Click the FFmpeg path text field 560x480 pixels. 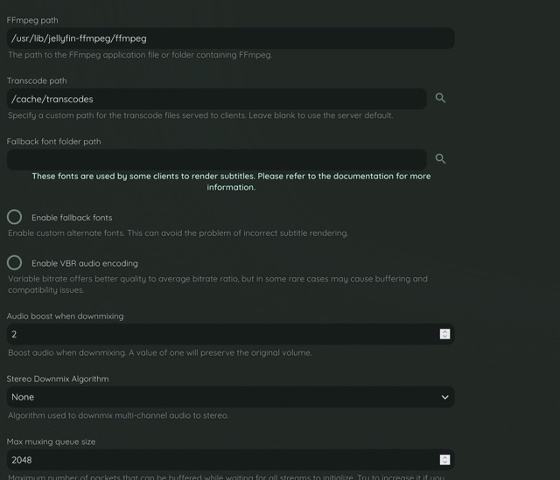click(x=229, y=38)
